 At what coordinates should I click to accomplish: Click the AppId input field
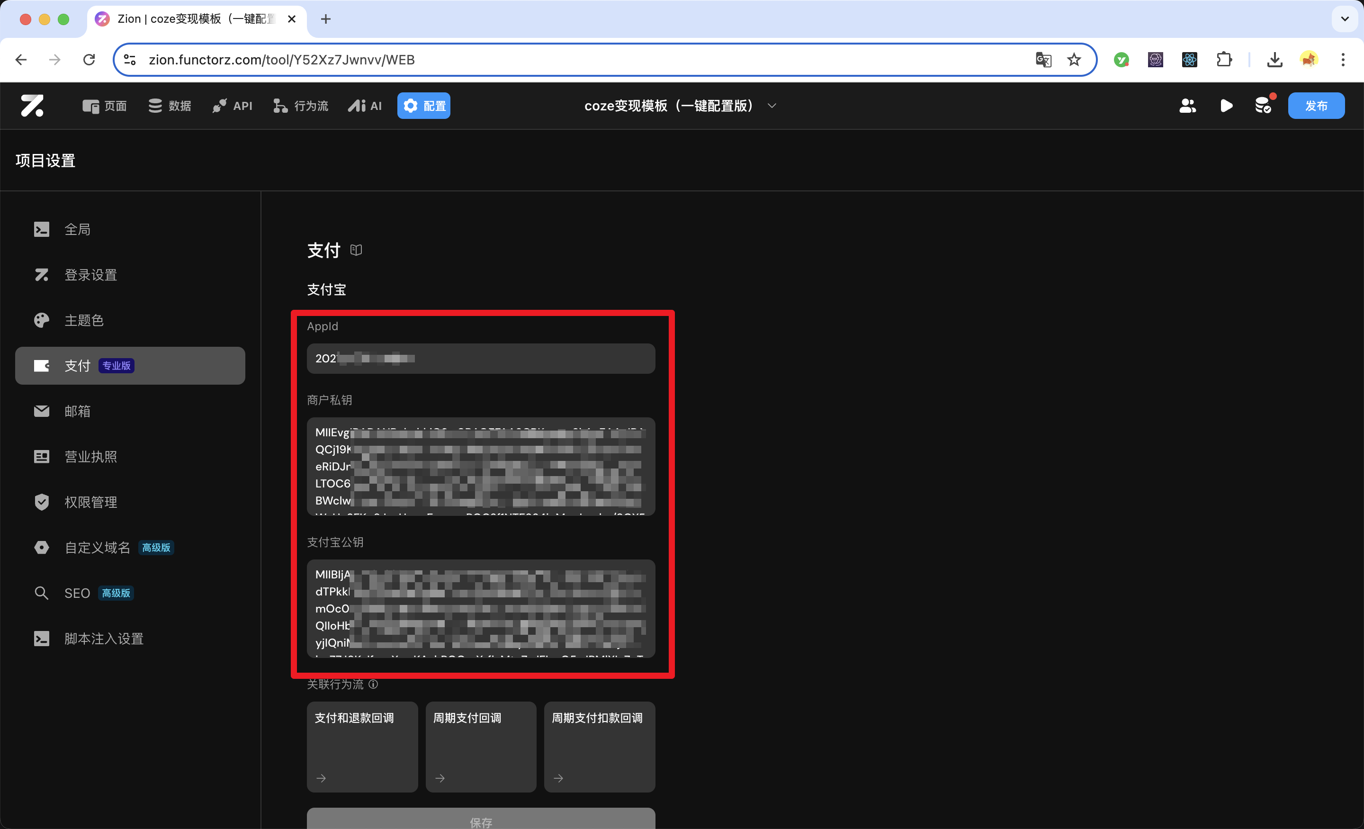(x=481, y=358)
